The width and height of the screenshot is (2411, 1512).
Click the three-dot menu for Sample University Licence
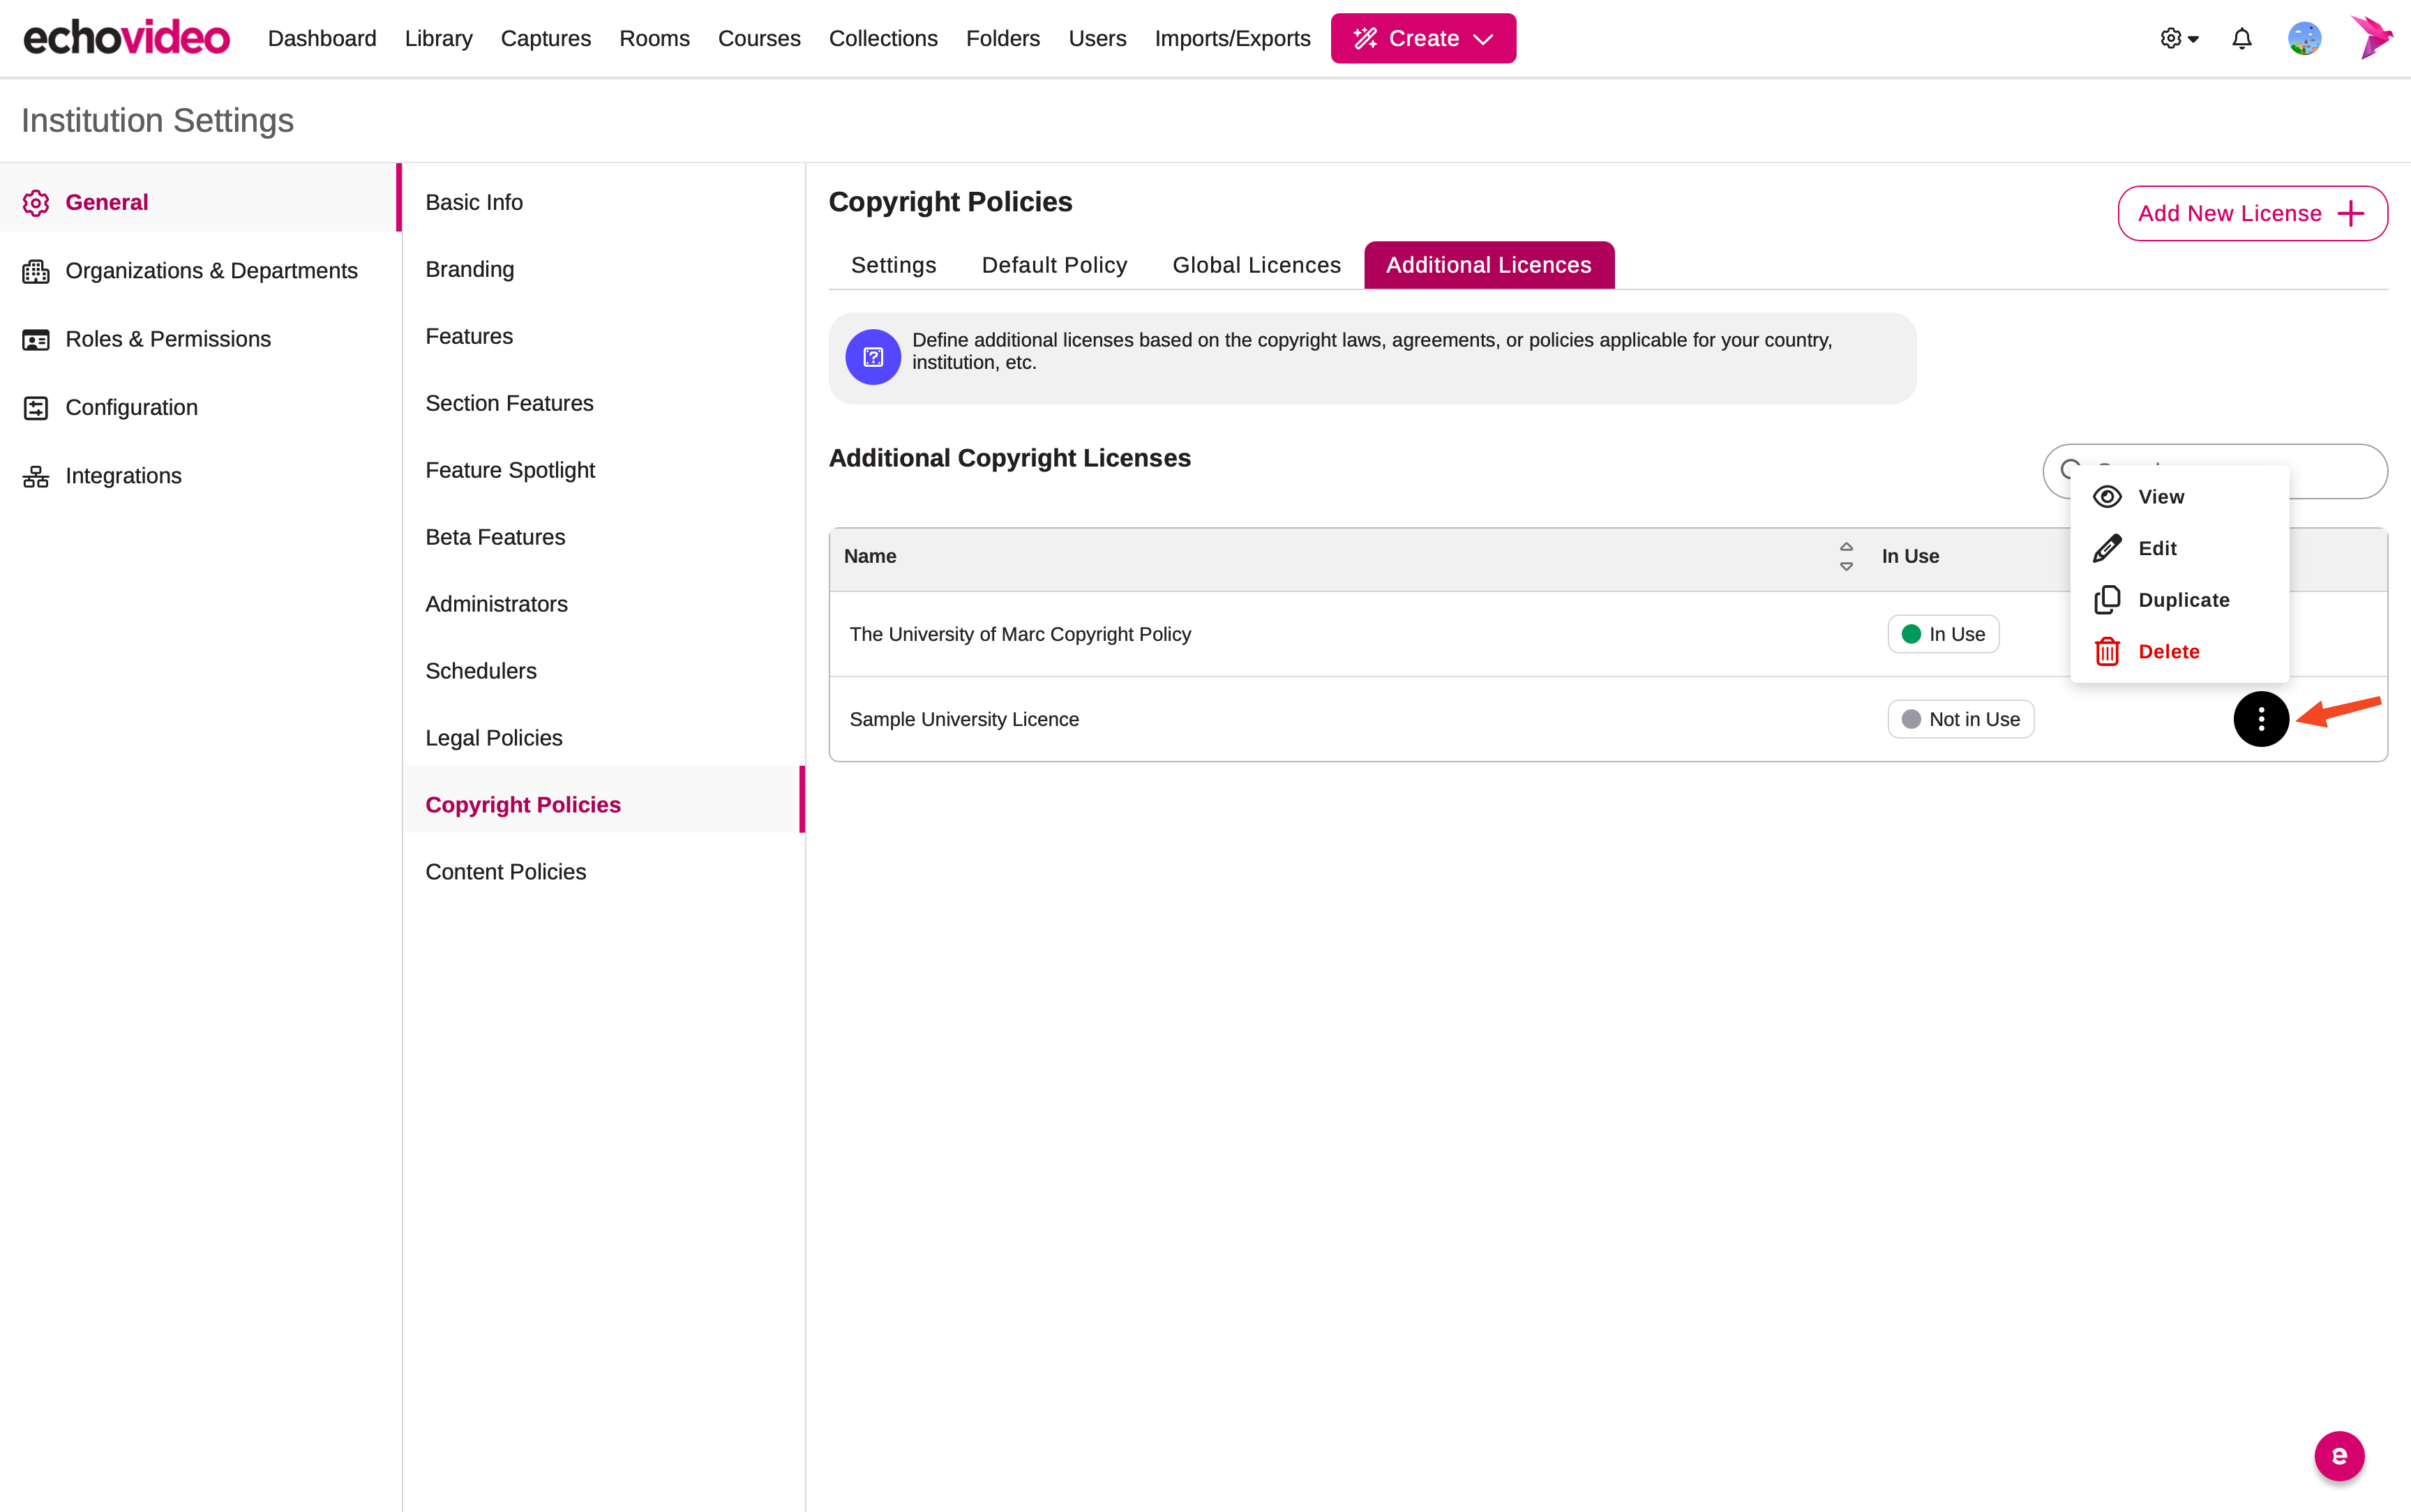pos(2261,719)
